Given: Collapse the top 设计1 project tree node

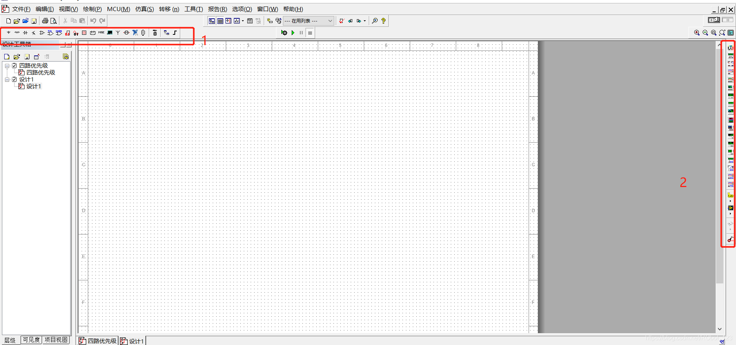Looking at the screenshot, I should pyautogui.click(x=7, y=80).
